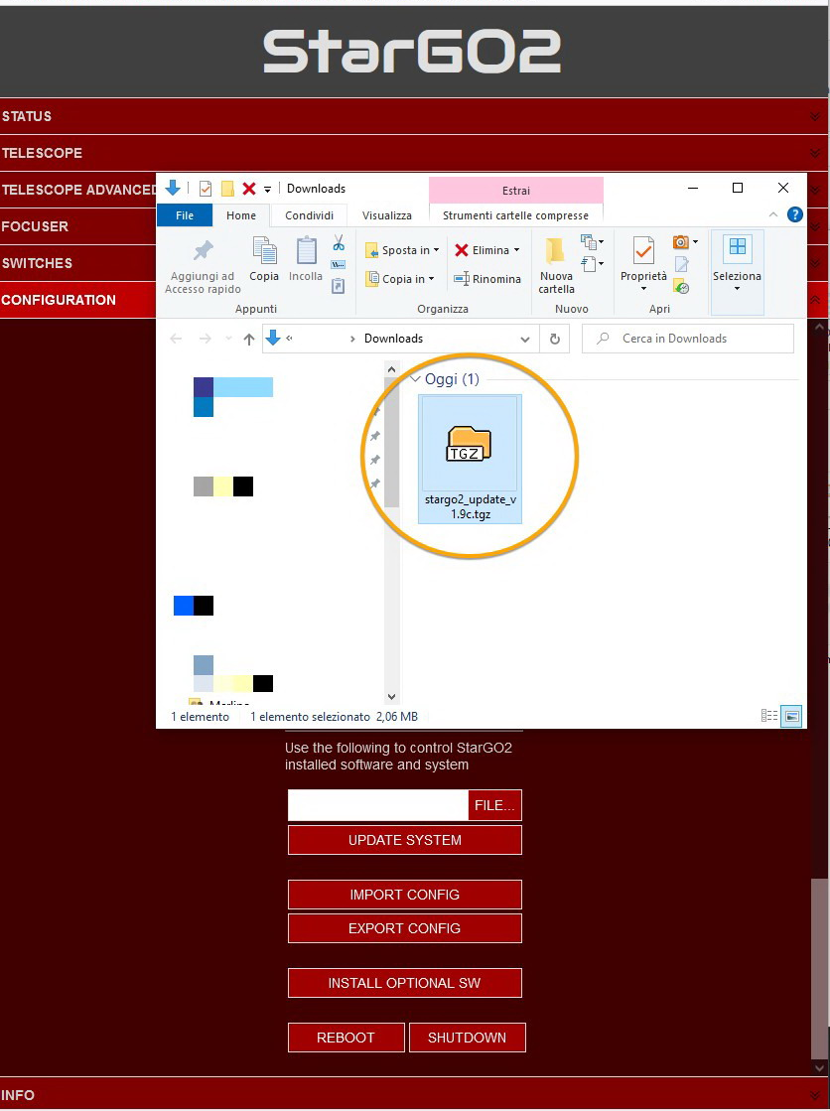Open the Sposta in dropdown

pyautogui.click(x=403, y=250)
